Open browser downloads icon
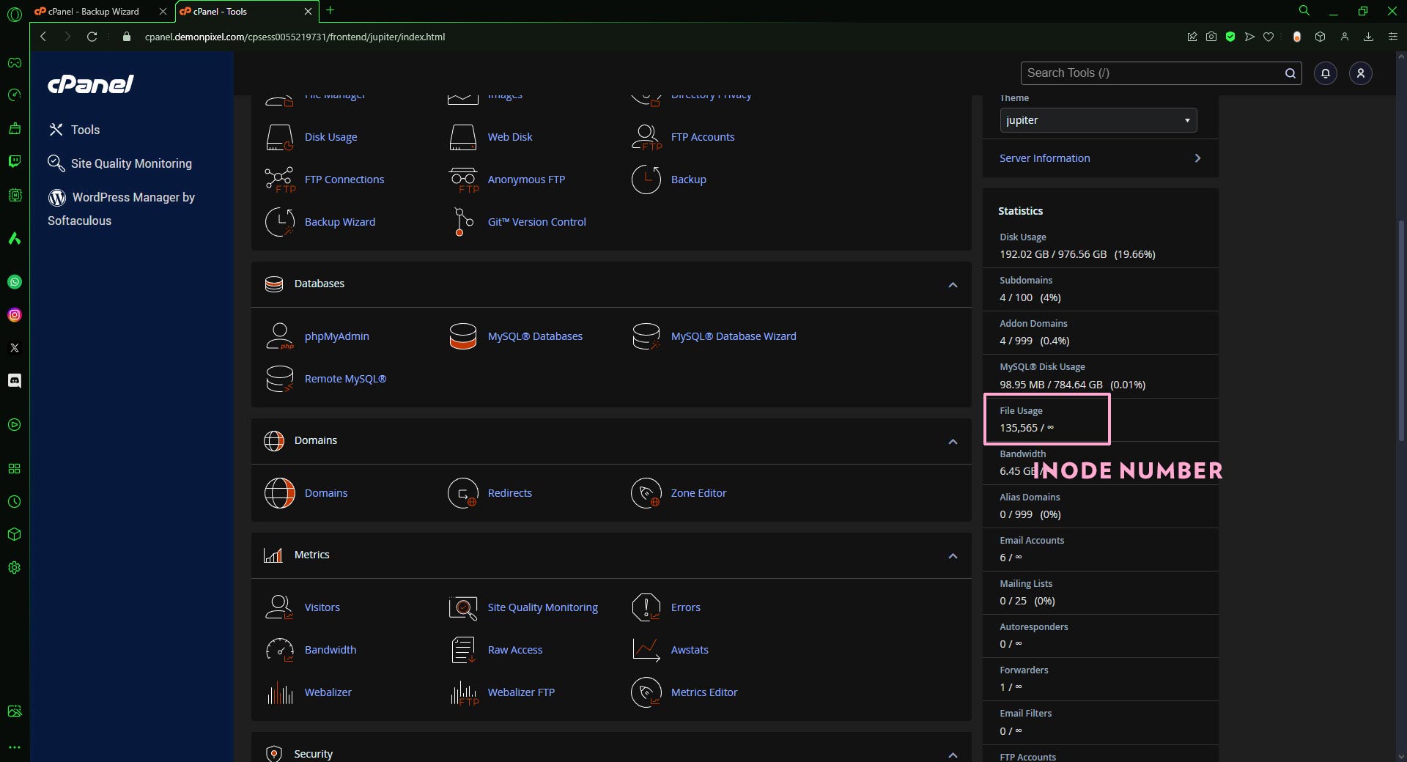Image resolution: width=1407 pixels, height=762 pixels. pyautogui.click(x=1368, y=37)
